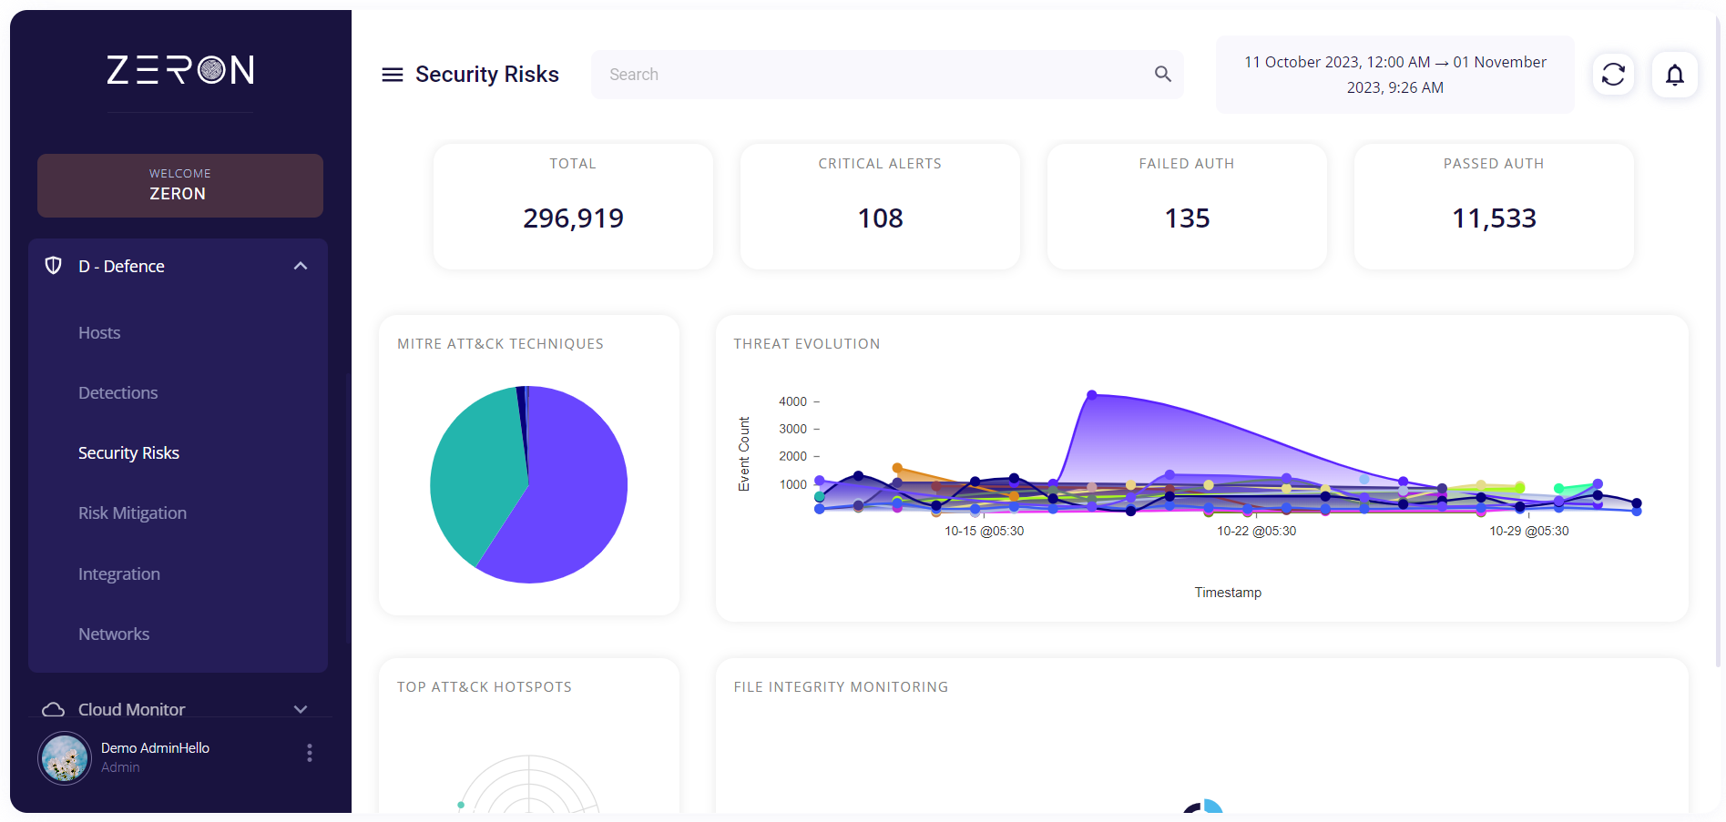Click the Cloud Monitor cloud icon

[54, 709]
